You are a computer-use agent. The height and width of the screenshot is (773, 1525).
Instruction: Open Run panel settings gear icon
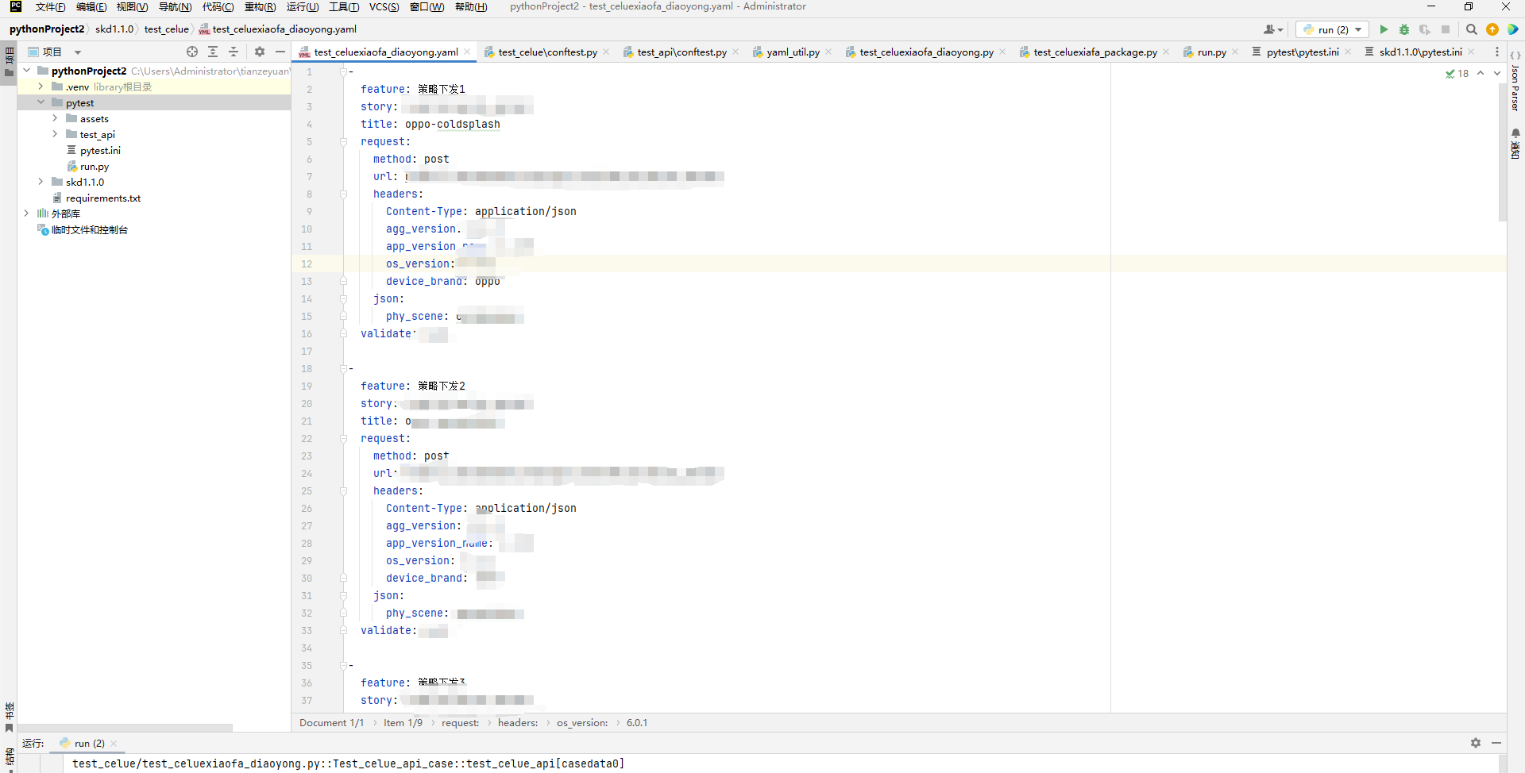click(1476, 743)
